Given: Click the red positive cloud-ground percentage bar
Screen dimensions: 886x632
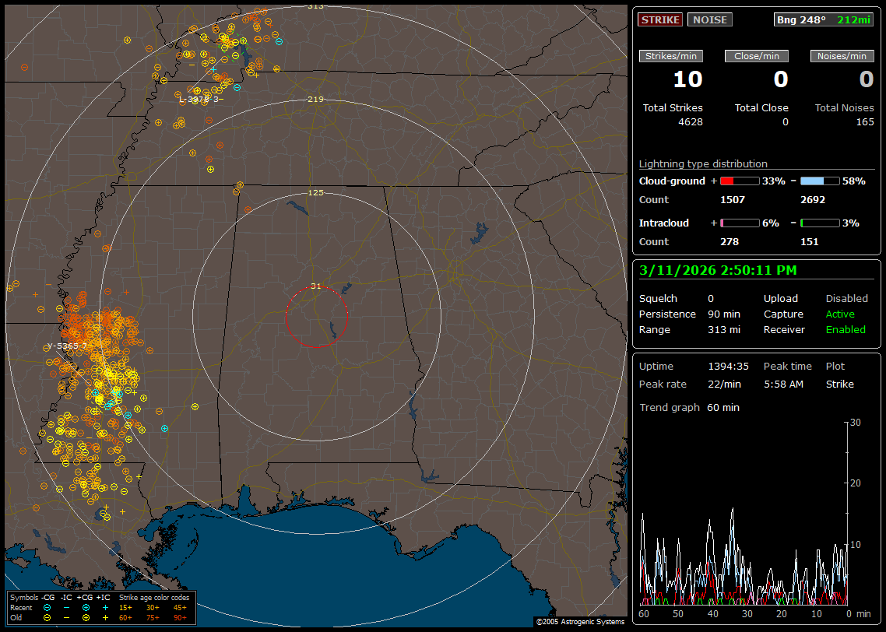Looking at the screenshot, I should [739, 181].
